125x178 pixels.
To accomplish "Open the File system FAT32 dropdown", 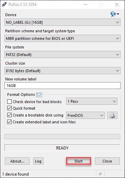I will coord(62,55).
